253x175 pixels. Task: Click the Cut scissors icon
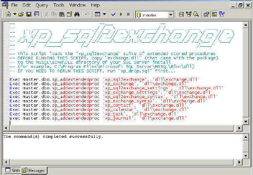[46, 14]
